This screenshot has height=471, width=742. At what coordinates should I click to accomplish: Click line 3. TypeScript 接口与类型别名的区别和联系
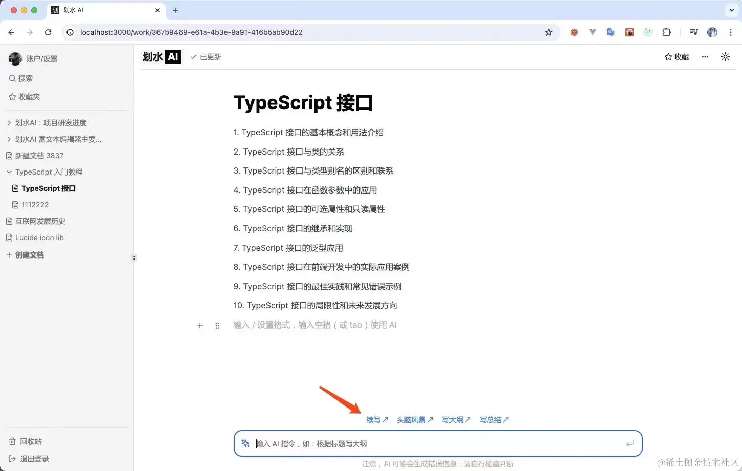(313, 171)
